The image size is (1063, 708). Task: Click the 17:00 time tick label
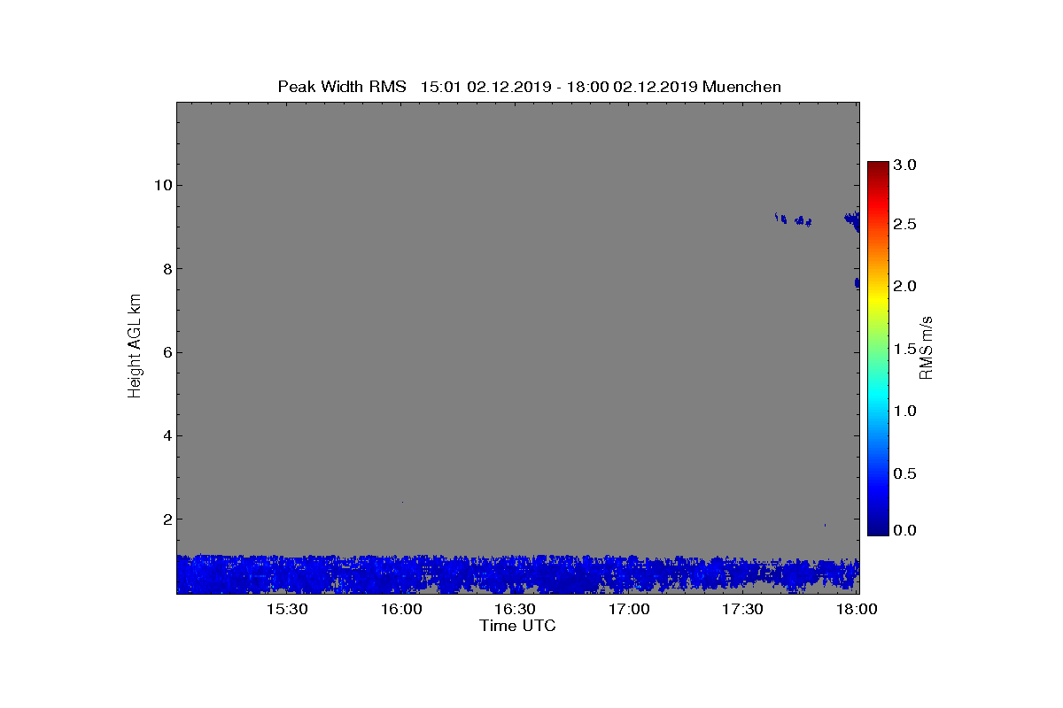click(629, 609)
